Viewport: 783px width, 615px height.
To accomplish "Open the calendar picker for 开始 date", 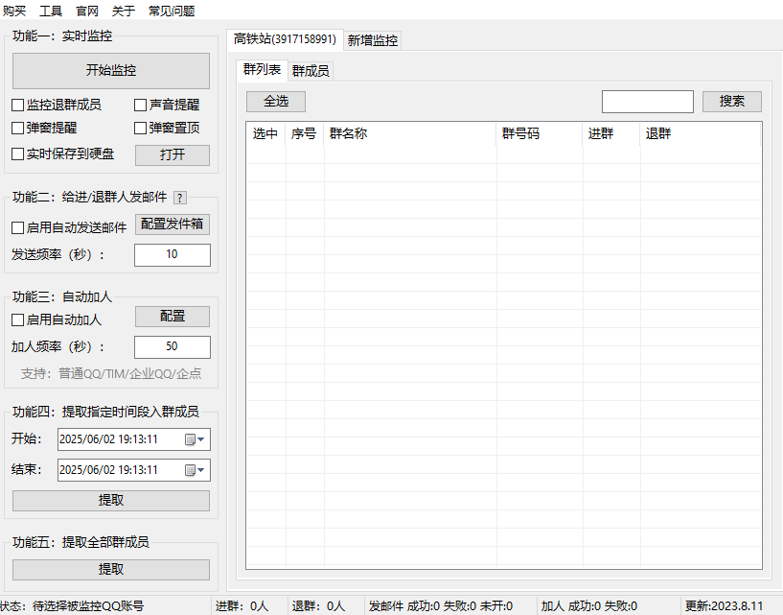I will pyautogui.click(x=190, y=439).
